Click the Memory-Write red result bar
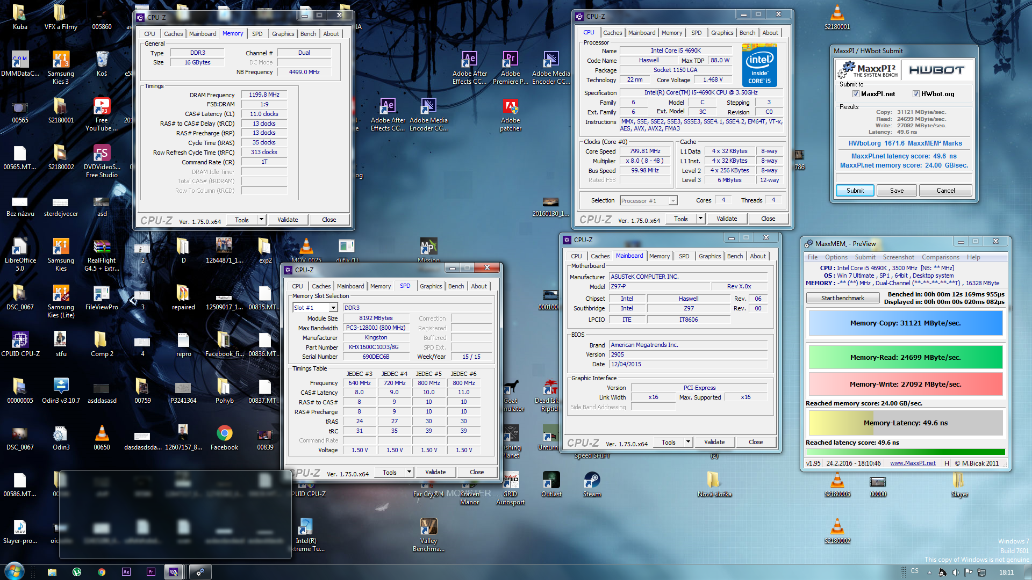This screenshot has width=1032, height=580. click(905, 384)
